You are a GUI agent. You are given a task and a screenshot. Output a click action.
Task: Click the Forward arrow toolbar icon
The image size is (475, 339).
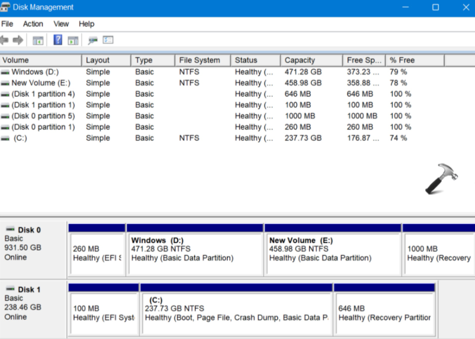[18, 40]
